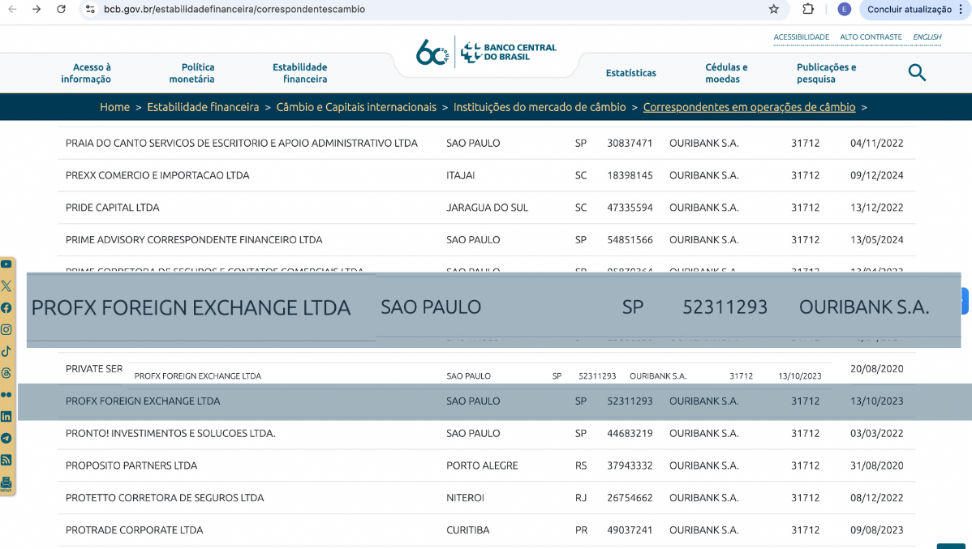Image resolution: width=972 pixels, height=549 pixels.
Task: Go to homepage via Banco Central do Brasil logo
Action: [486, 52]
